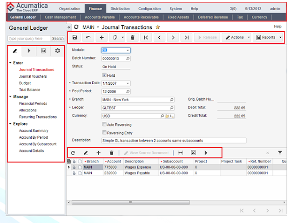Click the export to Excel icon

193,153
